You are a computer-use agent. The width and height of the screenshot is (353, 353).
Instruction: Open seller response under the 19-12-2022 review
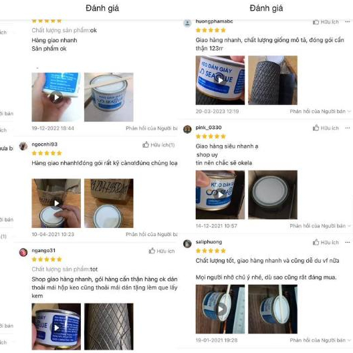pyautogui.click(x=152, y=128)
